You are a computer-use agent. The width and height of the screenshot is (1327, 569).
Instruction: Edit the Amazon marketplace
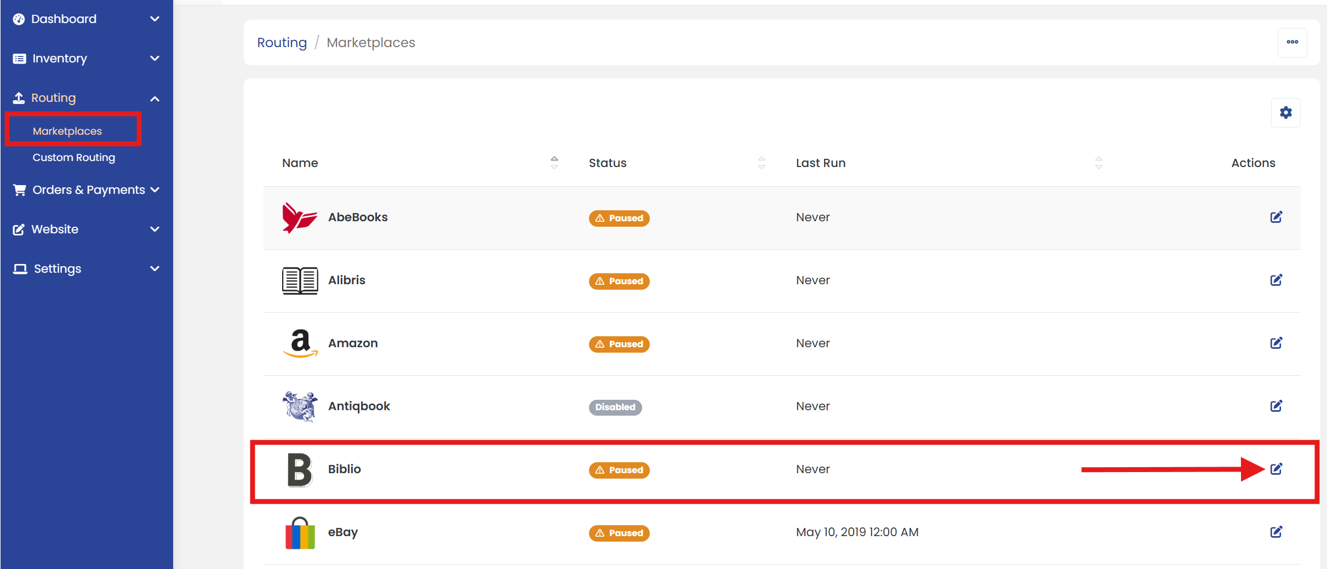(1277, 343)
